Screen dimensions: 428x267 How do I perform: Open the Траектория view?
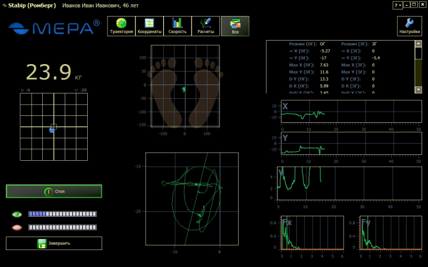121,26
